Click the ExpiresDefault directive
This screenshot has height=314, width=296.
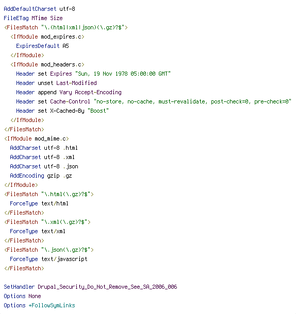click(x=38, y=46)
